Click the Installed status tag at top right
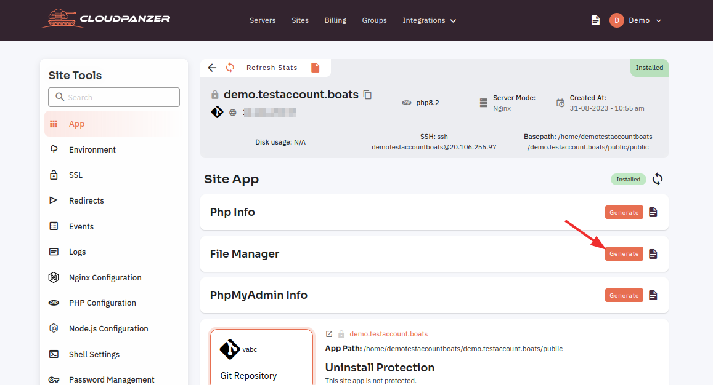This screenshot has height=385, width=713. pos(650,68)
